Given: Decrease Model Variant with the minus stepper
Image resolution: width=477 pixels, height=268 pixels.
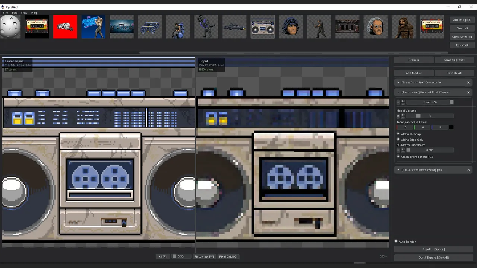Looking at the screenshot, I should tap(402, 117).
